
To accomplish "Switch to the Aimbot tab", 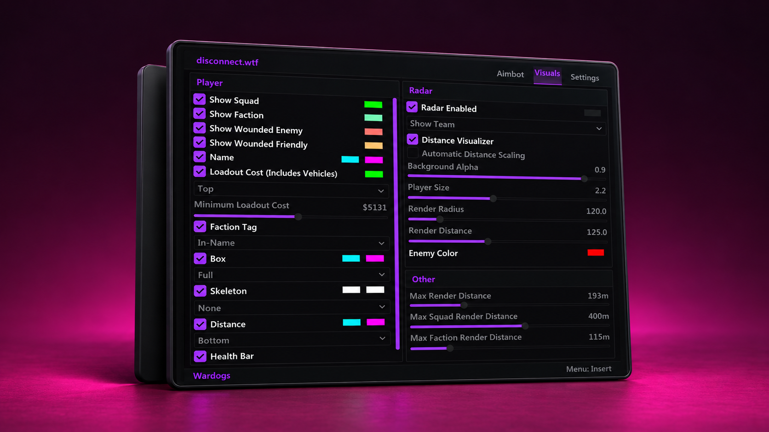I will [510, 74].
